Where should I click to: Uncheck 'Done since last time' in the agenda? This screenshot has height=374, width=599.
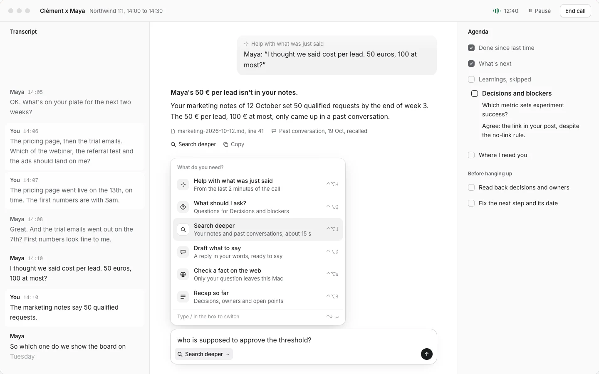[x=471, y=48]
